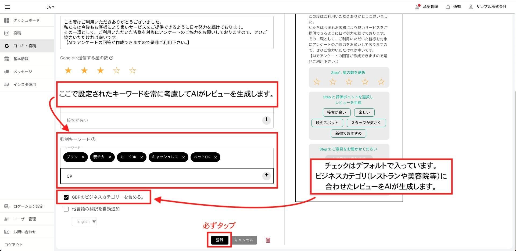516x251 pixels.
Task: Enable 他言語の翻訳を自動追加 checkbox
Action: click(x=66, y=209)
